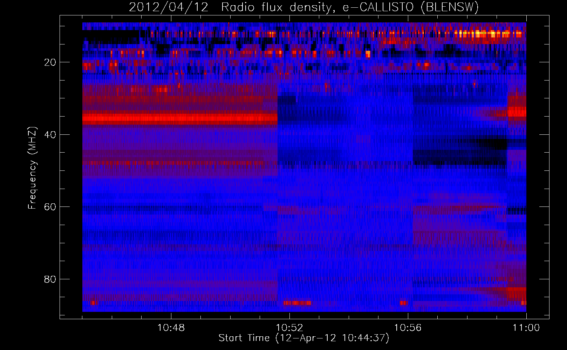This screenshot has width=567, height=350.
Task: Click the 'Frequency (MHz)' y-axis label
Action: (x=32, y=168)
